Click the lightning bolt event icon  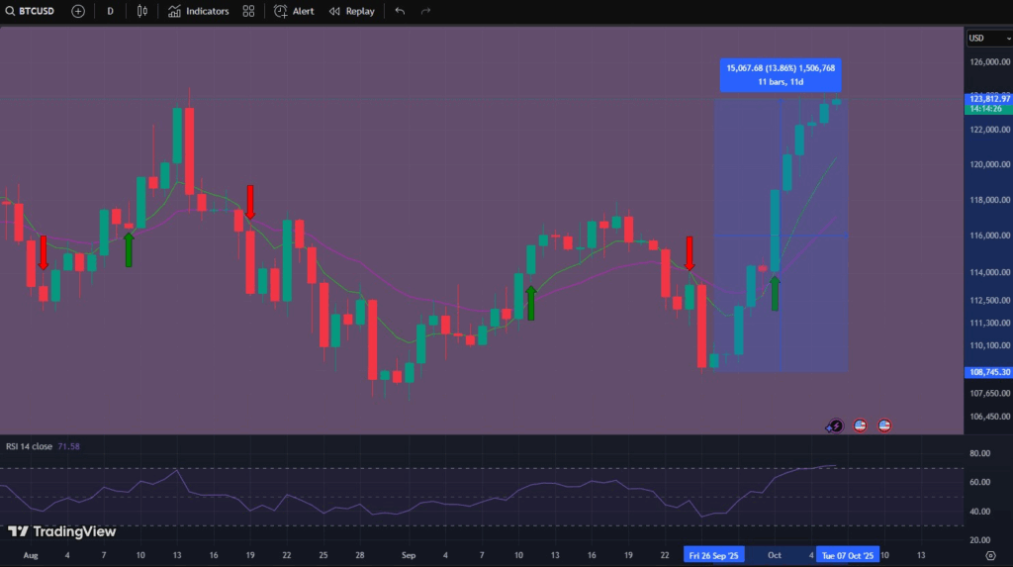835,425
